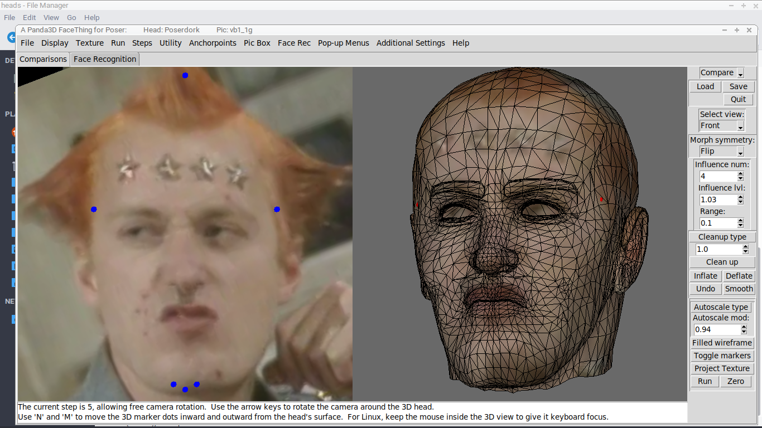
Task: Click the Save button
Action: tap(739, 86)
